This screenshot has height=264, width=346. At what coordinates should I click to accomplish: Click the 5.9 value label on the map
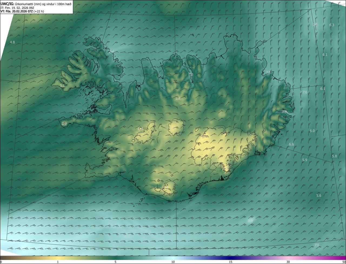point(305,160)
